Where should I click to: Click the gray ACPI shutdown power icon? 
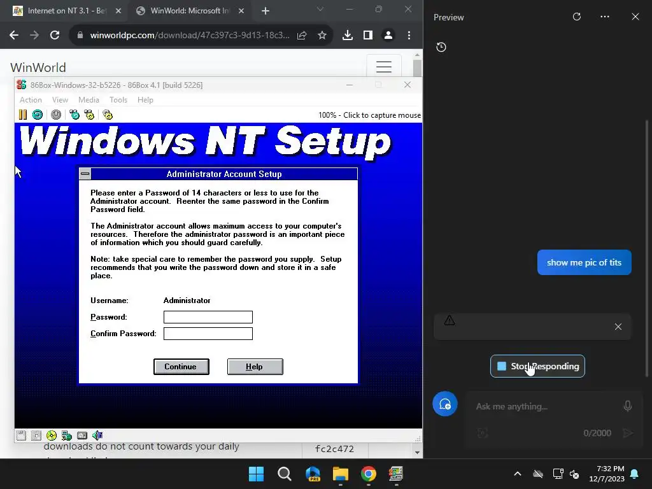(56, 115)
